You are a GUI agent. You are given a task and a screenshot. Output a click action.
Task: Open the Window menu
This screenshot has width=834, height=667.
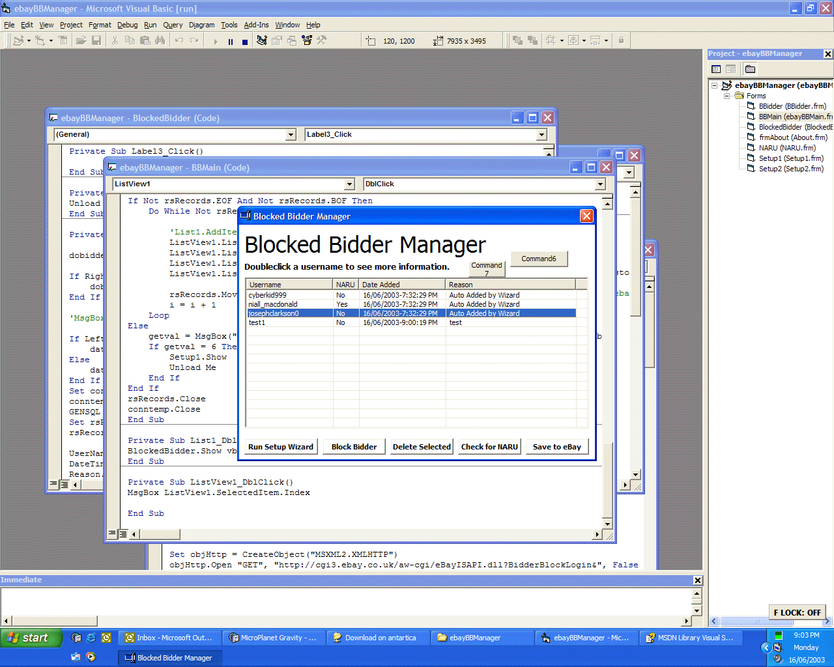pyautogui.click(x=287, y=25)
